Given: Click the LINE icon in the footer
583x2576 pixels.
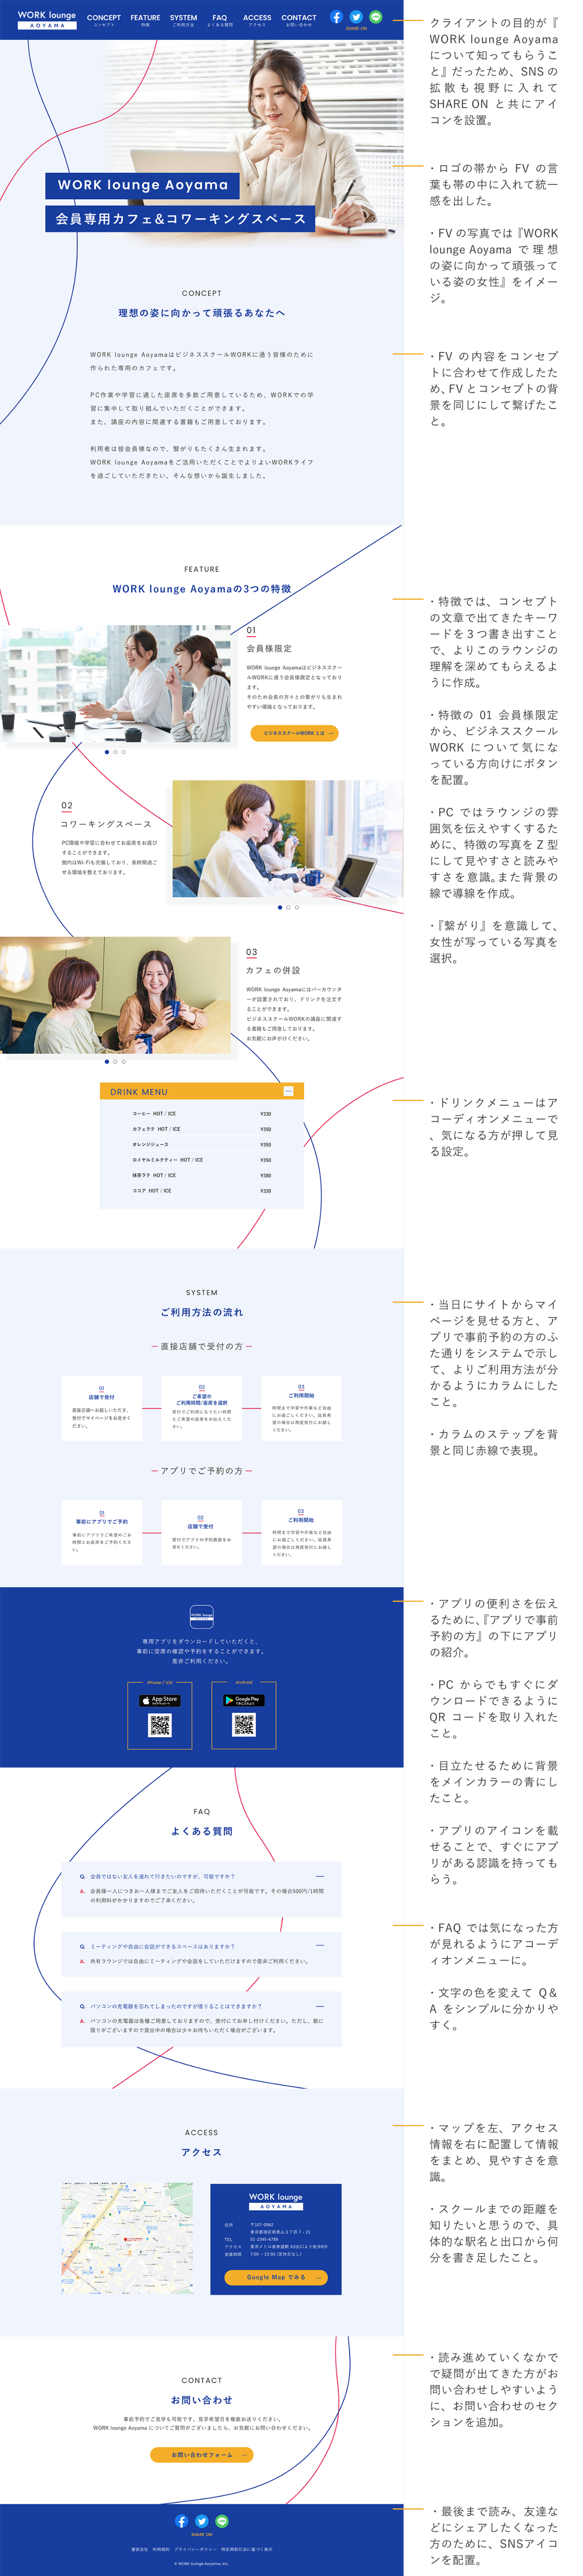Looking at the screenshot, I should coord(222,2521).
